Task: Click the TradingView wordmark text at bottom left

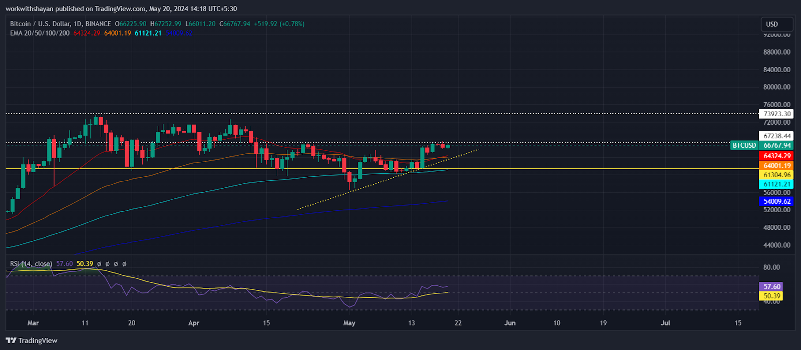Action: tap(38, 340)
